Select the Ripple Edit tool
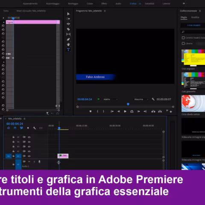Screen dimensions: 205x205 coord(68,24)
